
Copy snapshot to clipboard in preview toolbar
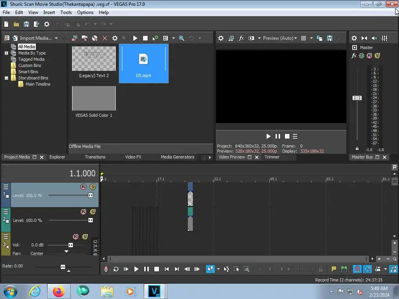[320, 38]
